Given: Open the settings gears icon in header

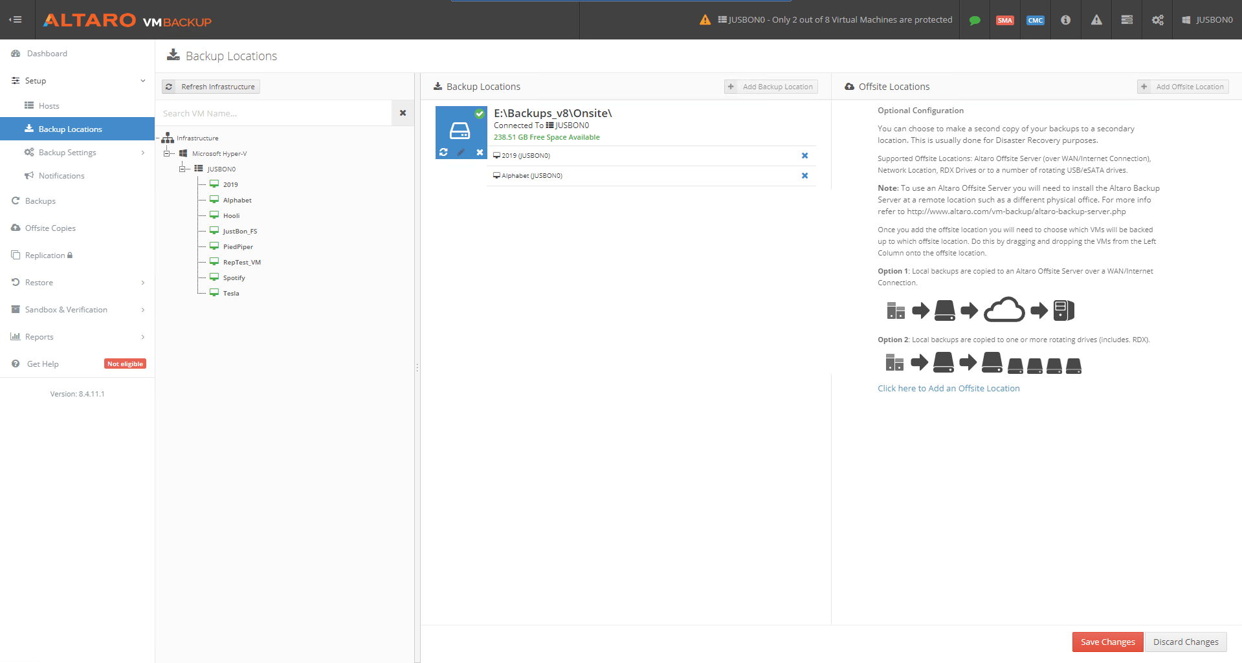Looking at the screenshot, I should 1158,20.
